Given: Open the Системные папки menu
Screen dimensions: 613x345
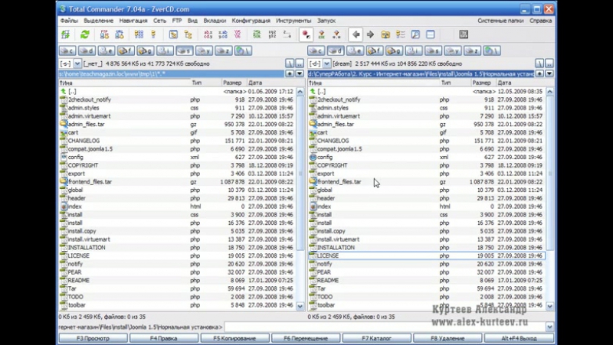Looking at the screenshot, I should [500, 21].
